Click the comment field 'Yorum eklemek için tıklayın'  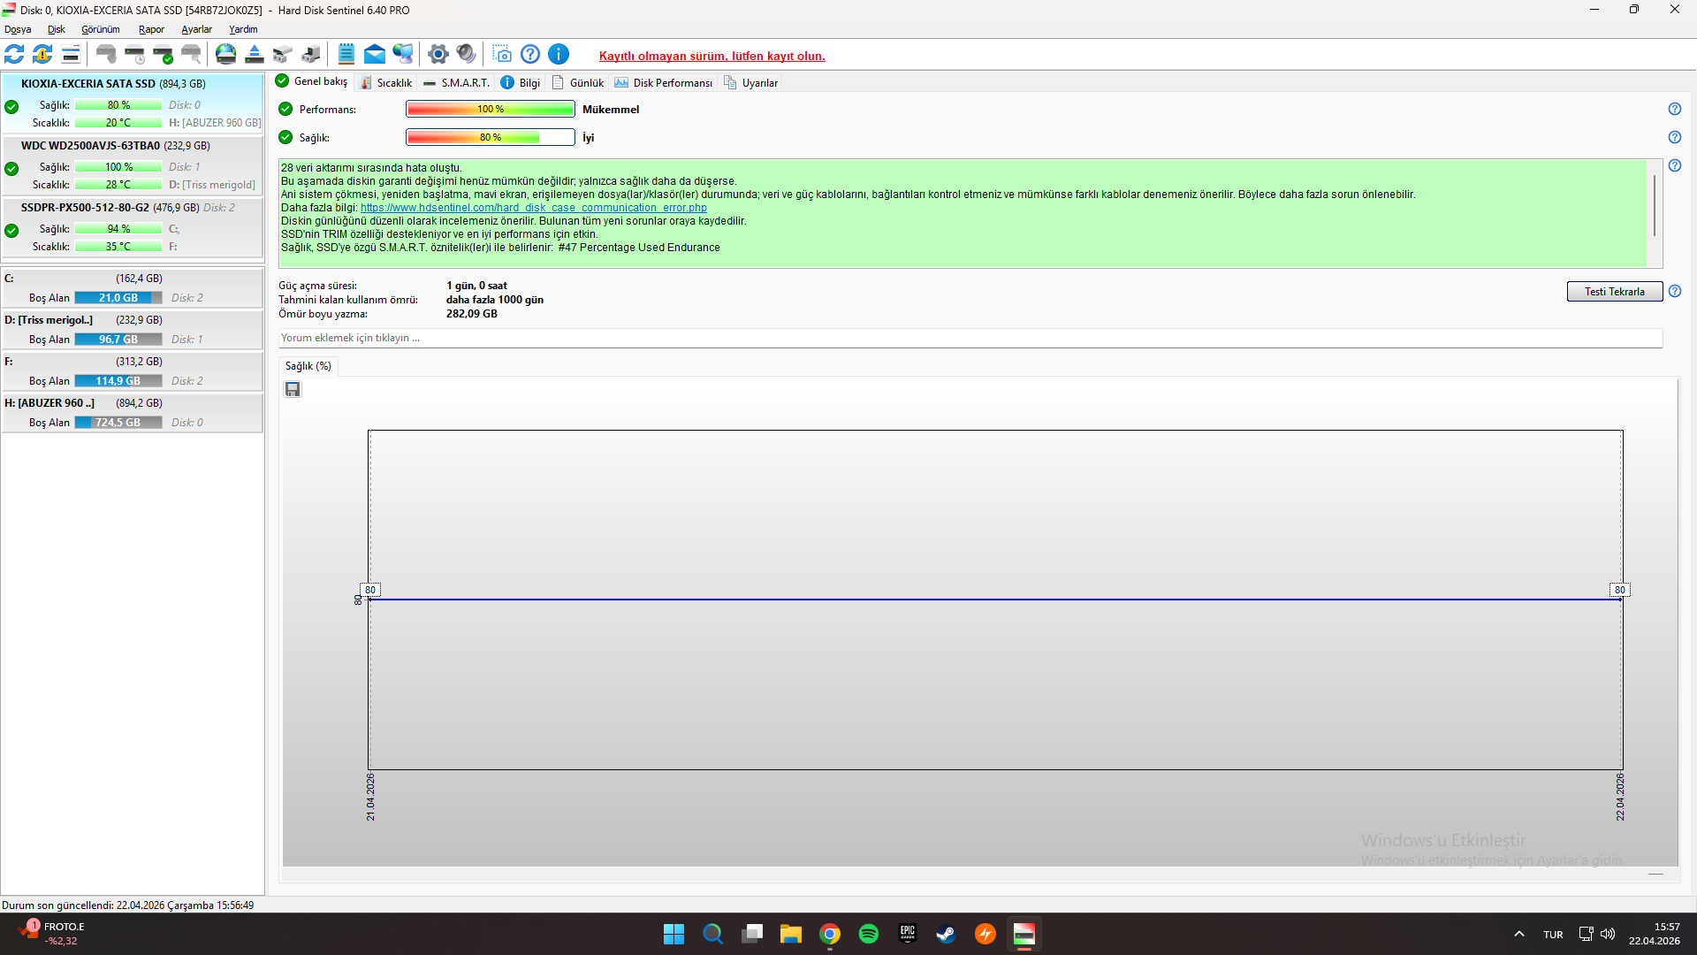pos(970,338)
